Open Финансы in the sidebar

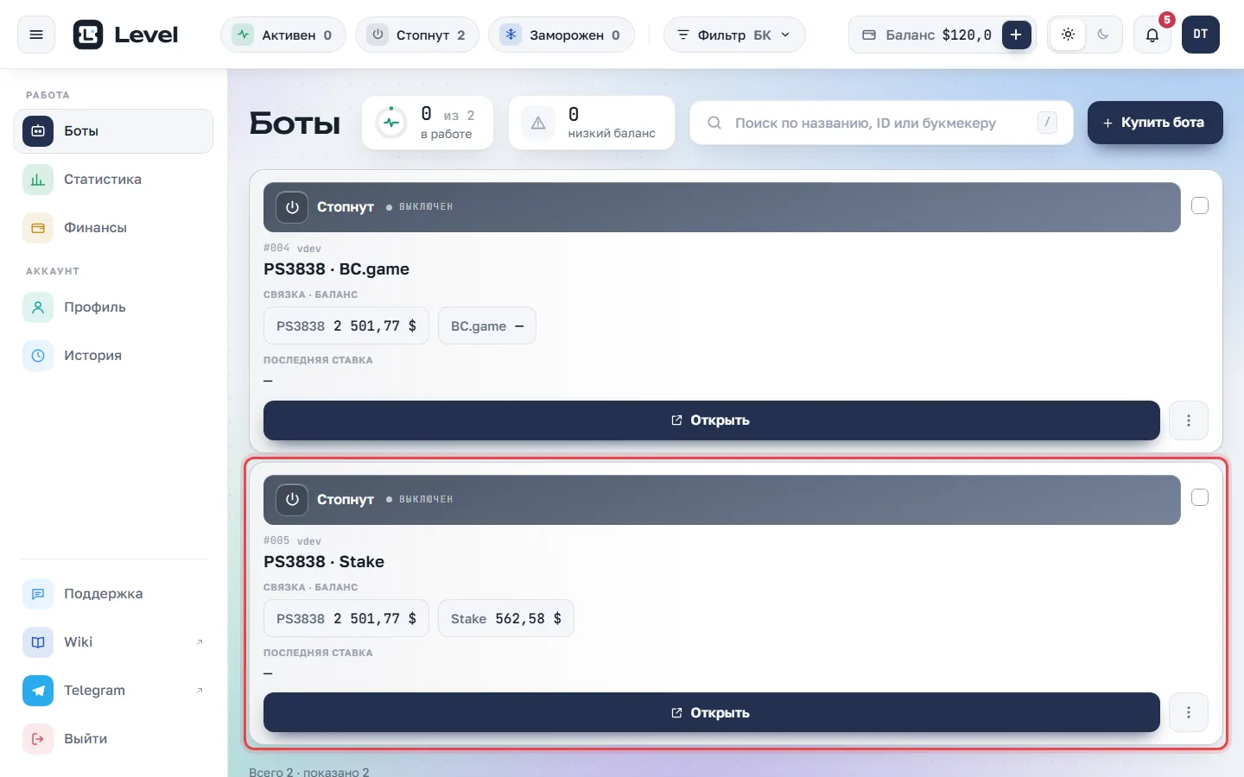coord(113,228)
